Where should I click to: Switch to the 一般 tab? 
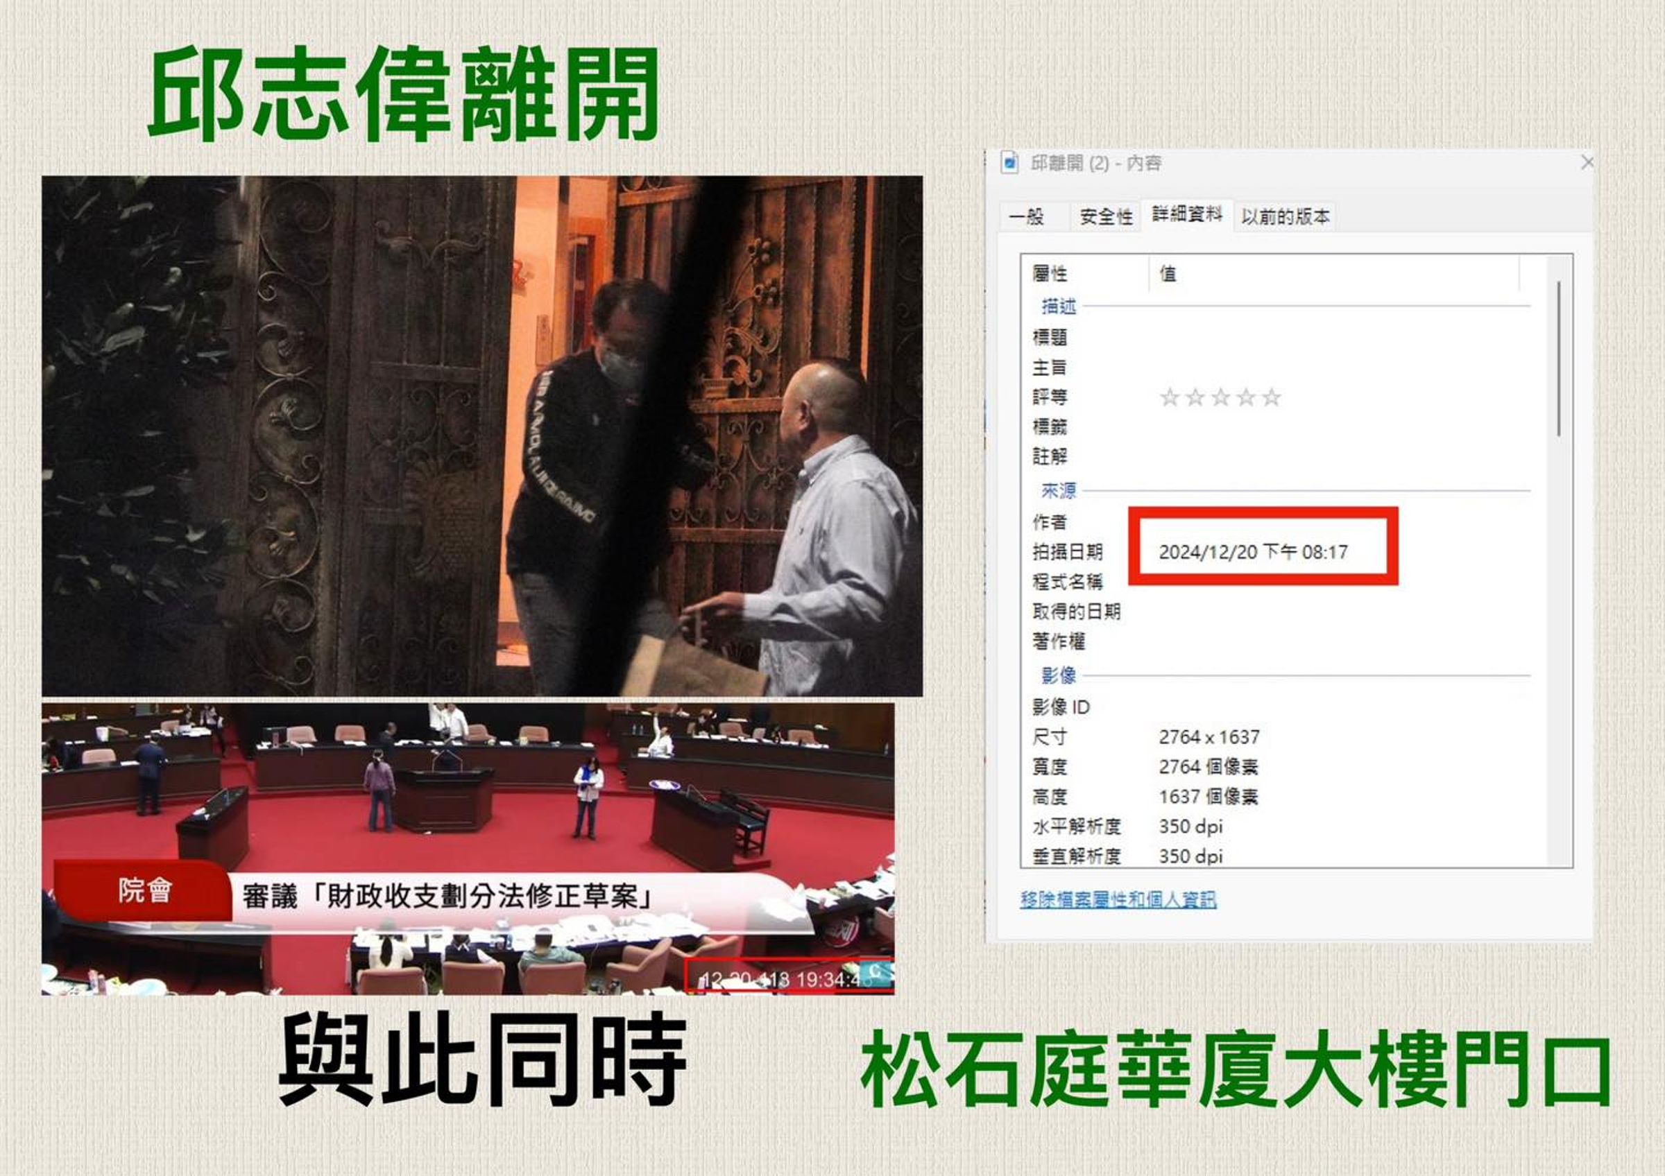pos(1026,216)
